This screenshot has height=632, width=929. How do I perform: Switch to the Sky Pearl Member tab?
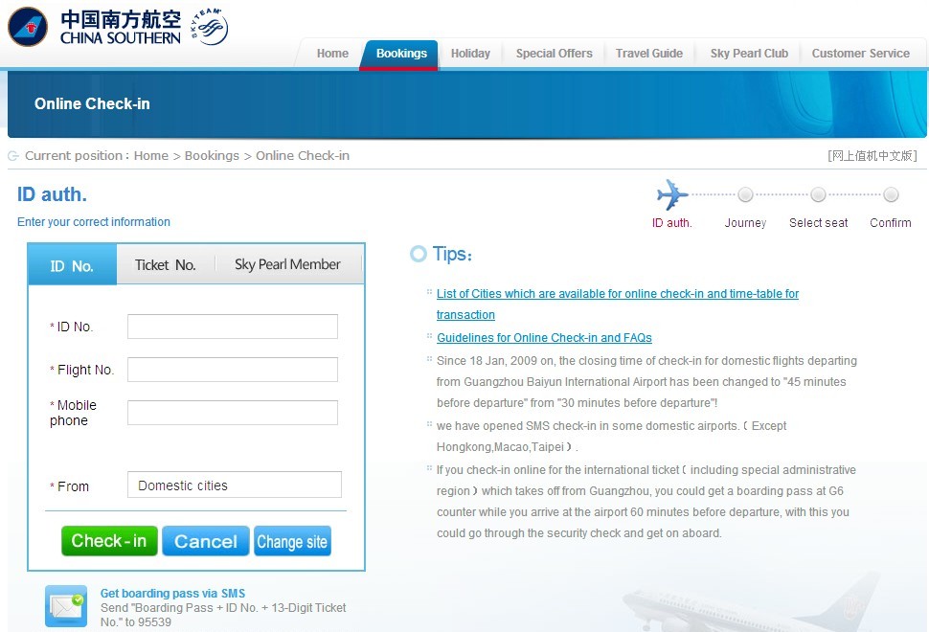[287, 265]
